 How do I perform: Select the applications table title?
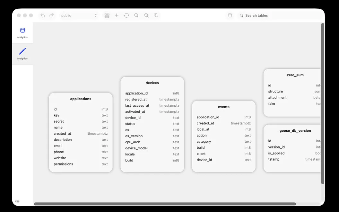(81, 99)
